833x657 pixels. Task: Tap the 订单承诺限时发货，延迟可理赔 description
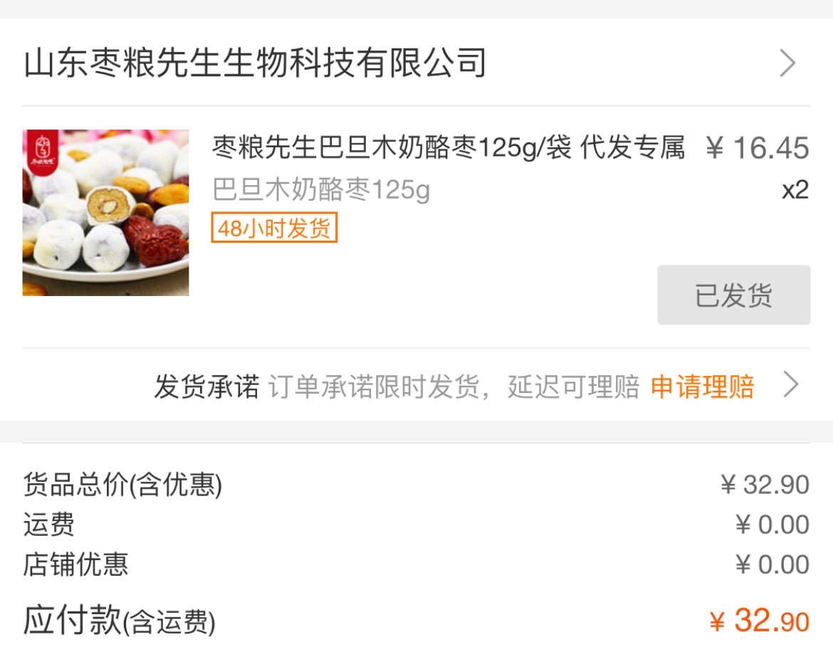(x=454, y=386)
